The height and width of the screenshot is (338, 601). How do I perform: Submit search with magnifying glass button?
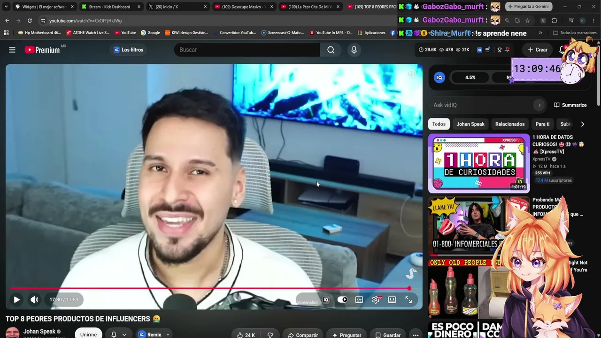(331, 50)
